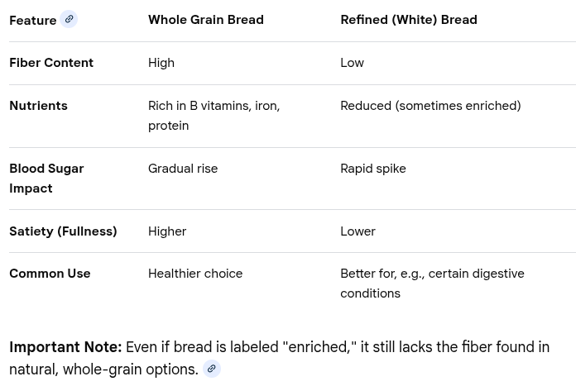Screen dimensions: 576x386
Task: Click the Satiety (Fullness) row label
Action: (x=63, y=231)
